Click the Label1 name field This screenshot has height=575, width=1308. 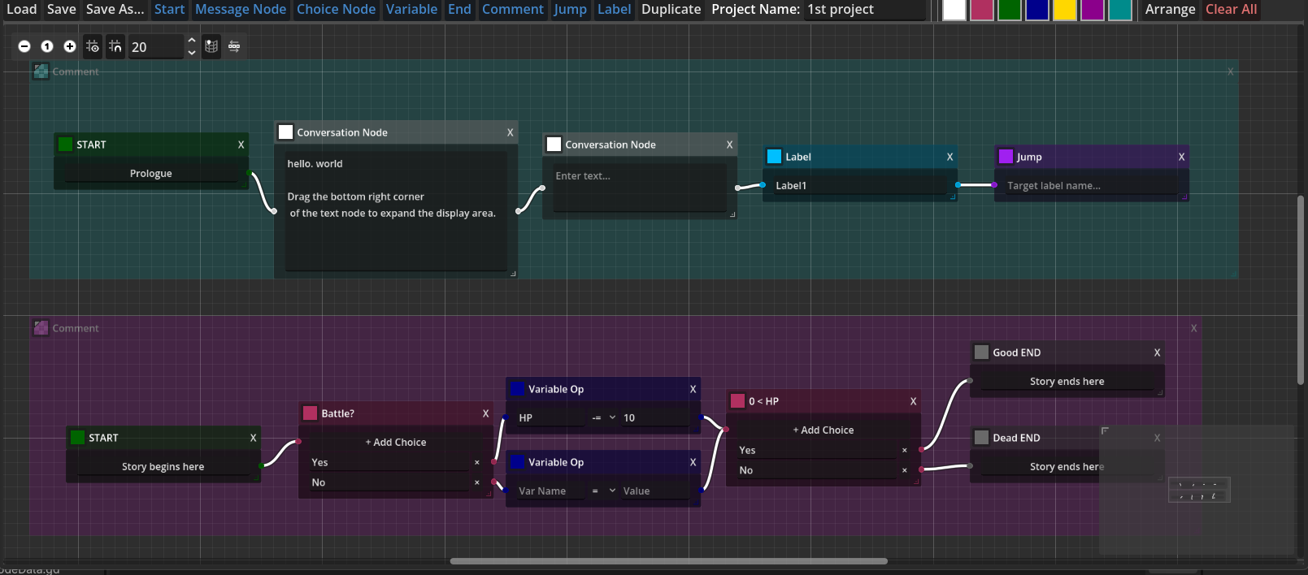point(859,186)
